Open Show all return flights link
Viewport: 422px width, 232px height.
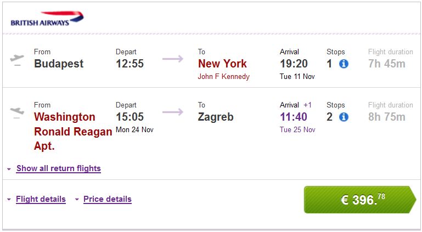pyautogui.click(x=58, y=168)
